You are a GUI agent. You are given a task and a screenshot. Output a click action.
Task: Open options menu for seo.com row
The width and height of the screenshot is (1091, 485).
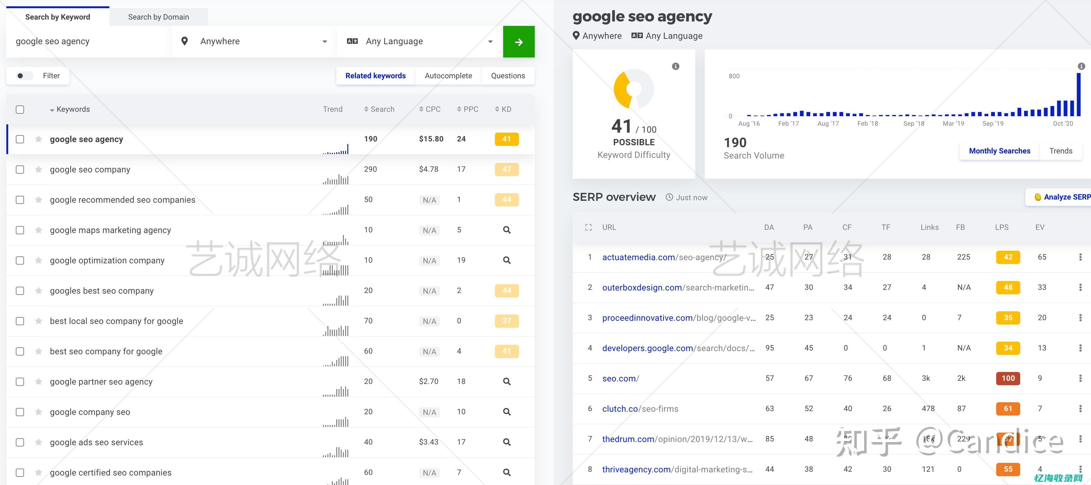click(x=1080, y=378)
